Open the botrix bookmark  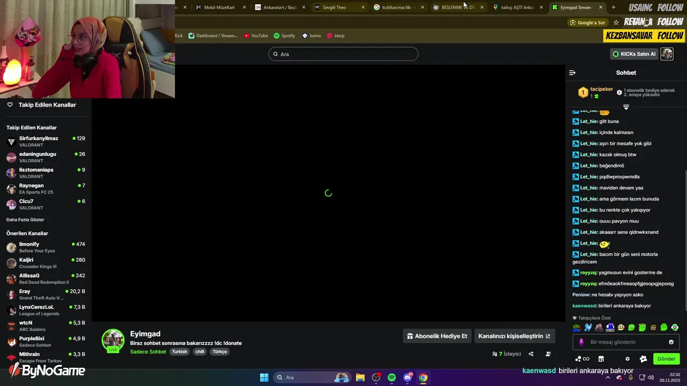pyautogui.click(x=311, y=36)
